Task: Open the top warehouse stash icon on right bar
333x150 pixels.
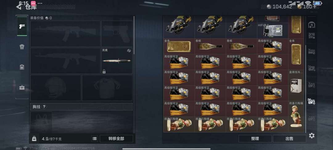Action: (x=311, y=25)
